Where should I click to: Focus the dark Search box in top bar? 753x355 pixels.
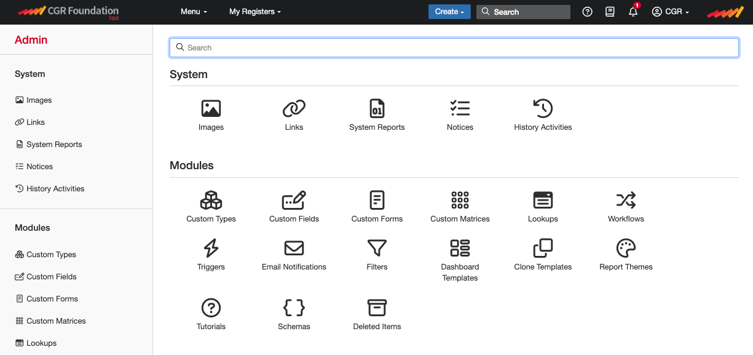coord(523,12)
